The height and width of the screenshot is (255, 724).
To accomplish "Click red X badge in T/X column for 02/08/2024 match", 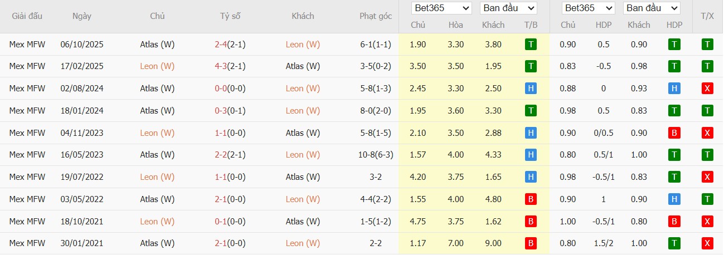I will click(x=707, y=89).
